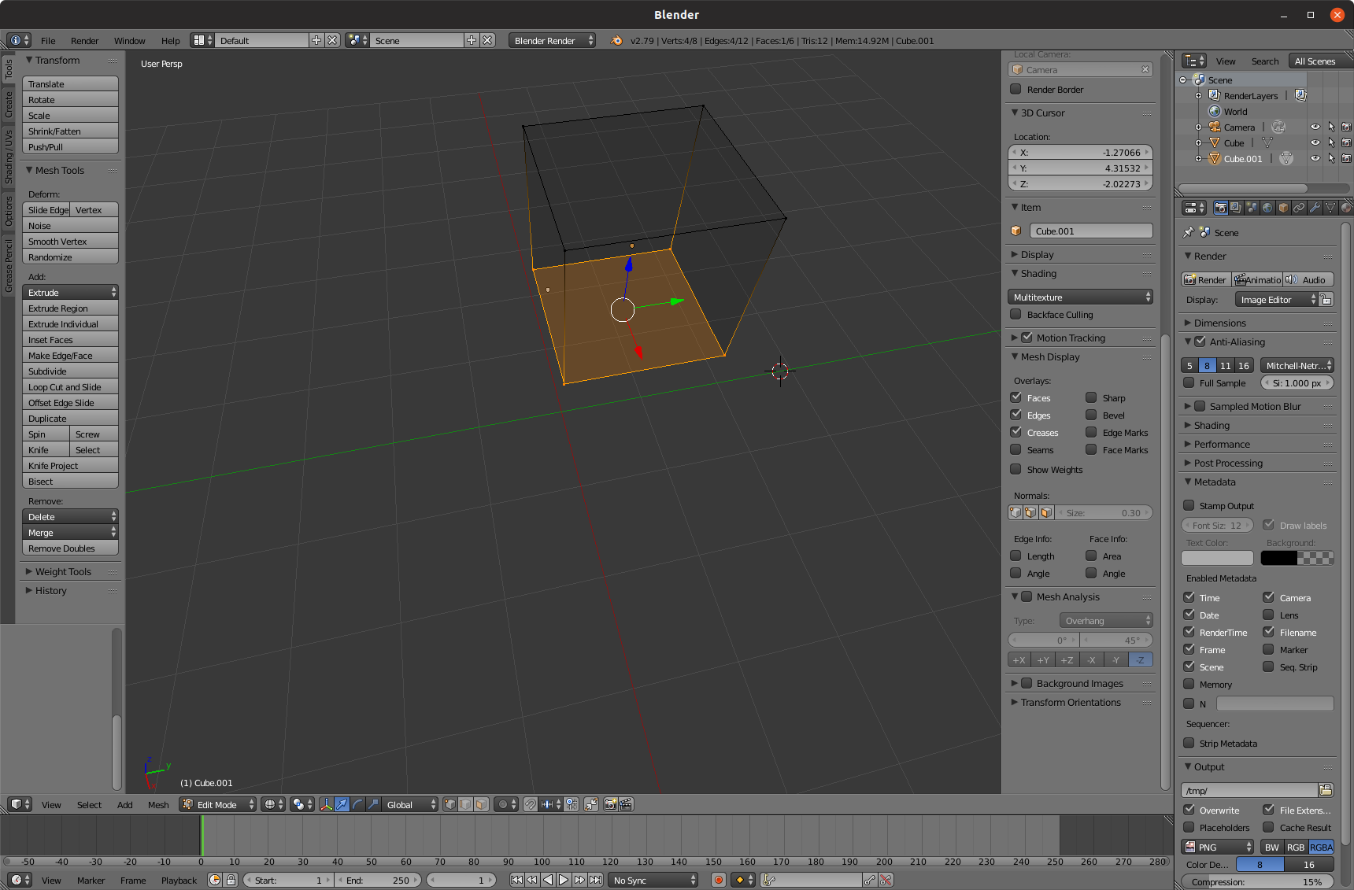
Task: Open the Overhang mesh analysis type dropdown
Action: tap(1106, 620)
